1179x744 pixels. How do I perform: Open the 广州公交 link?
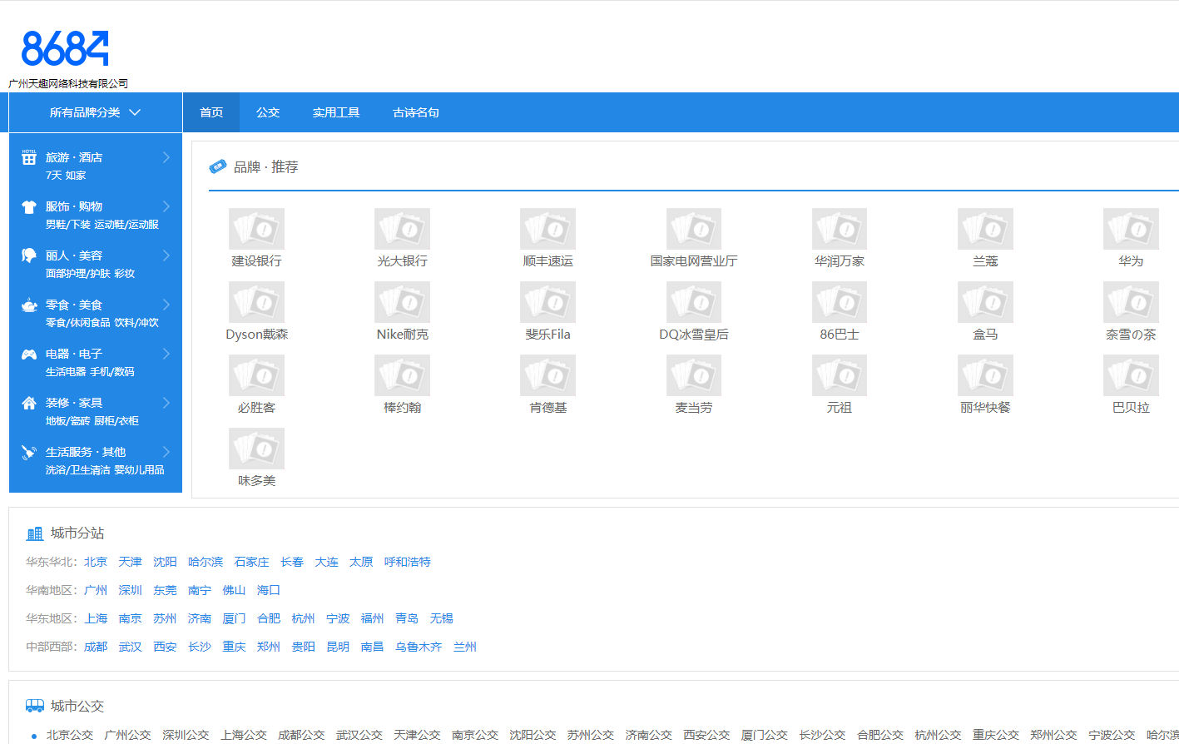click(127, 735)
